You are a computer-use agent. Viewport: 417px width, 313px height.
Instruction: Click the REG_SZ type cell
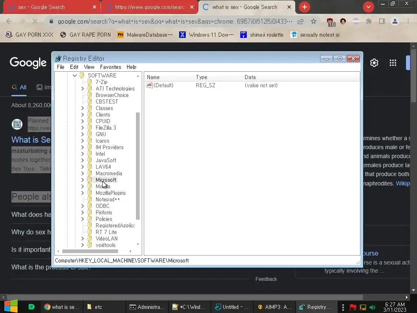pyautogui.click(x=206, y=86)
